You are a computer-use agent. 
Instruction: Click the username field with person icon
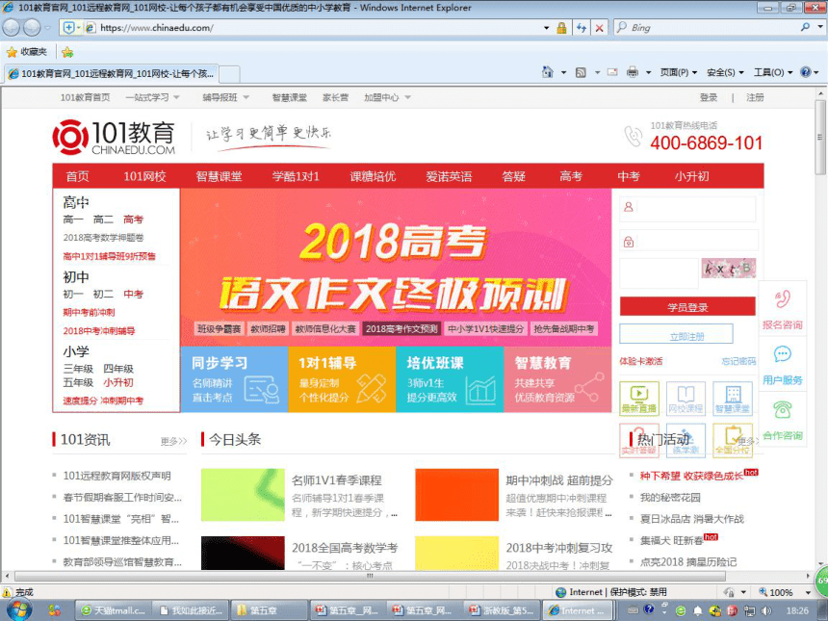click(x=687, y=208)
